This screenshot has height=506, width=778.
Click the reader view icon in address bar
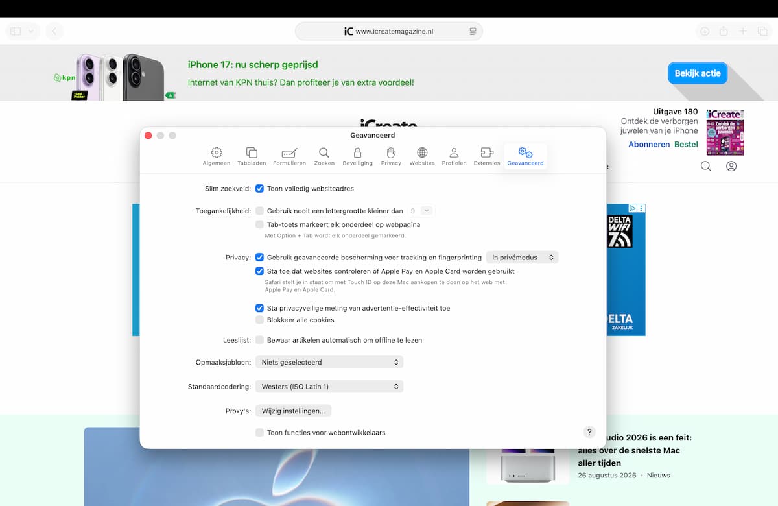tap(473, 31)
